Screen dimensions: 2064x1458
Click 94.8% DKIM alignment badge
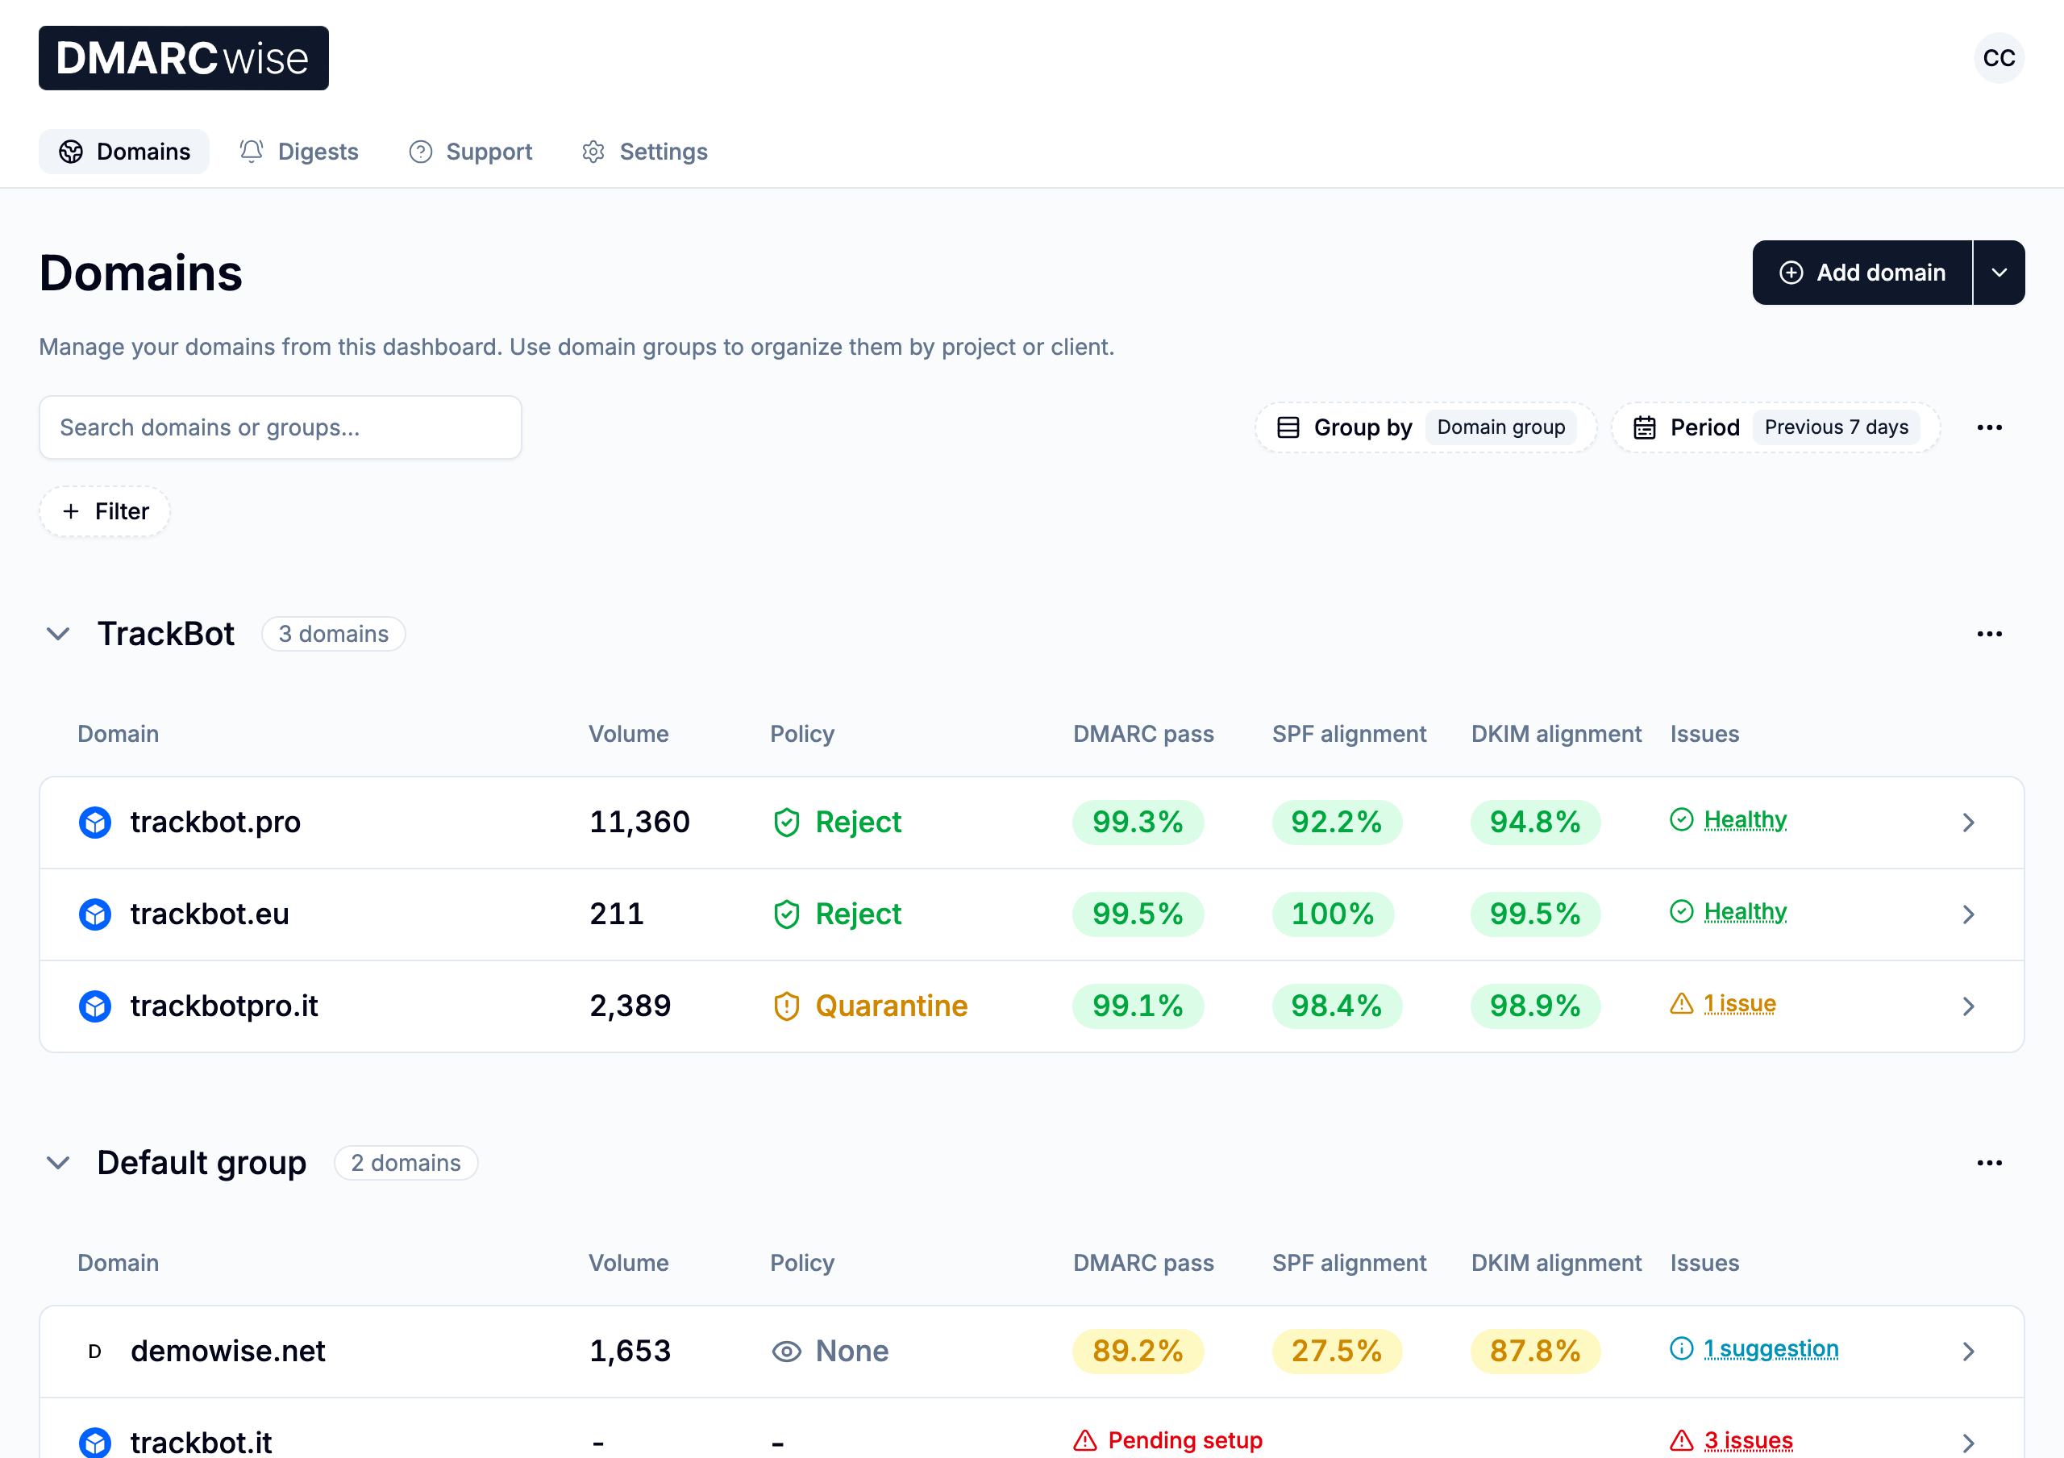click(1535, 823)
